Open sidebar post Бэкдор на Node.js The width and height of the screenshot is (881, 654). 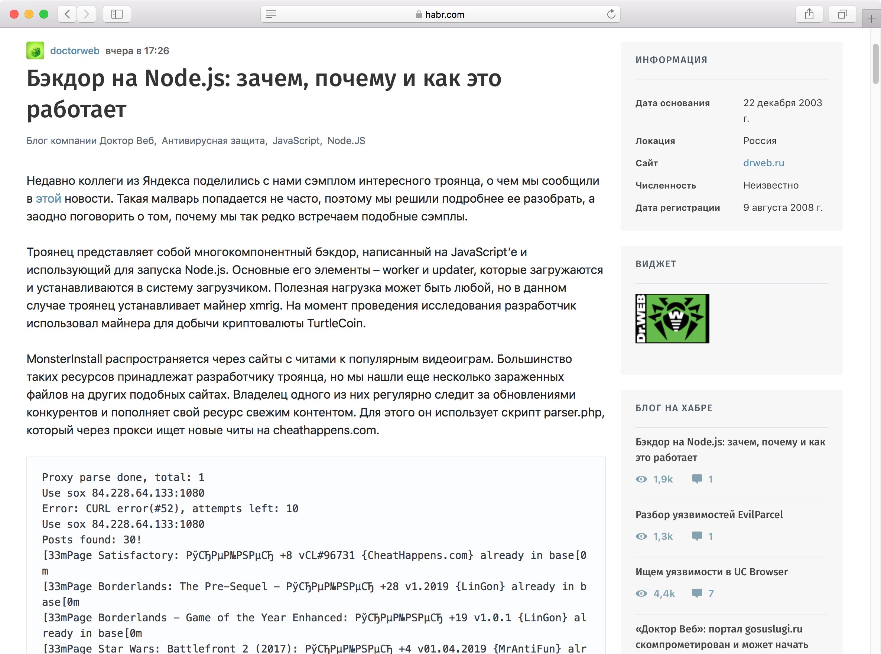coord(730,449)
